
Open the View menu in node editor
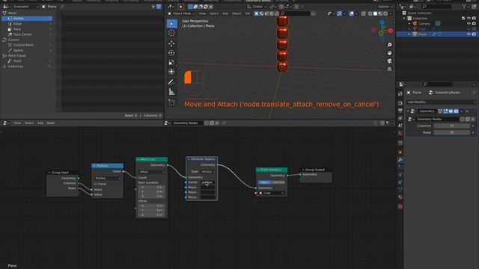coord(17,123)
